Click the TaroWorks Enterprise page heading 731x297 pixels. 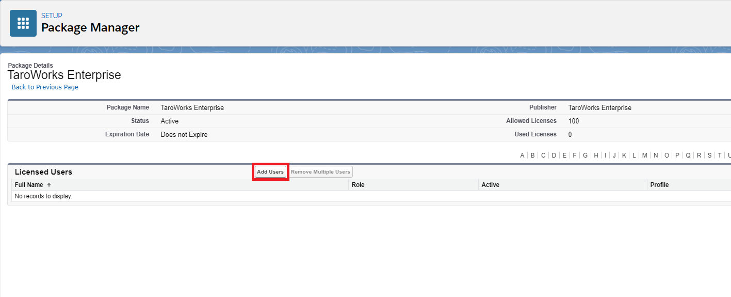(x=64, y=75)
